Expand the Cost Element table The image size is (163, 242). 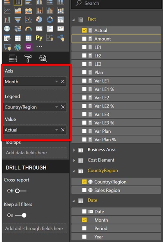tap(74, 160)
